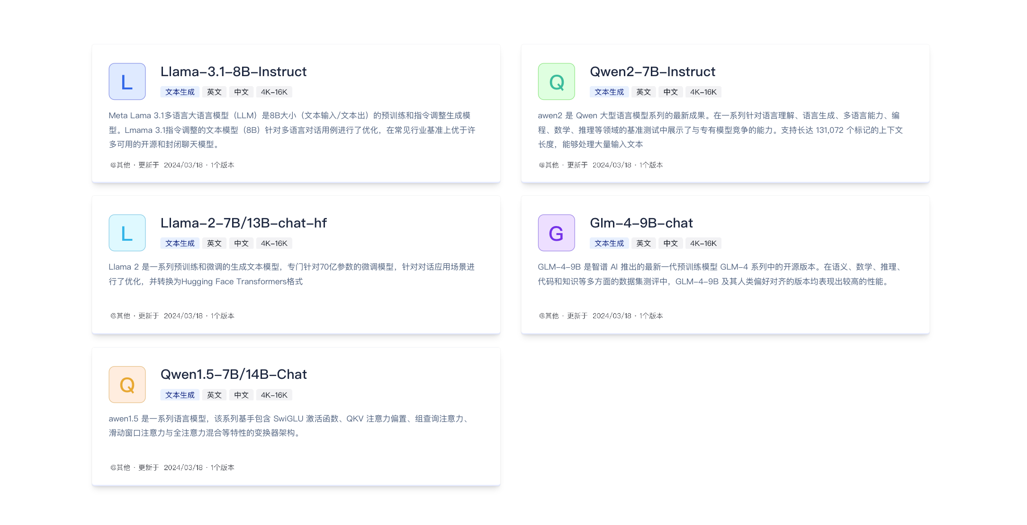The image size is (1027, 525).
Task: Open the Qwen2-7B-Instruct model title
Action: pos(652,72)
